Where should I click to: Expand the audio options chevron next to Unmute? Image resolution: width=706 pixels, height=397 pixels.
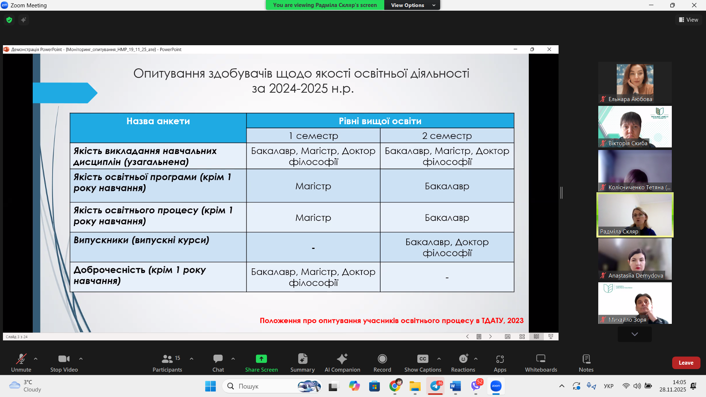coord(36,359)
